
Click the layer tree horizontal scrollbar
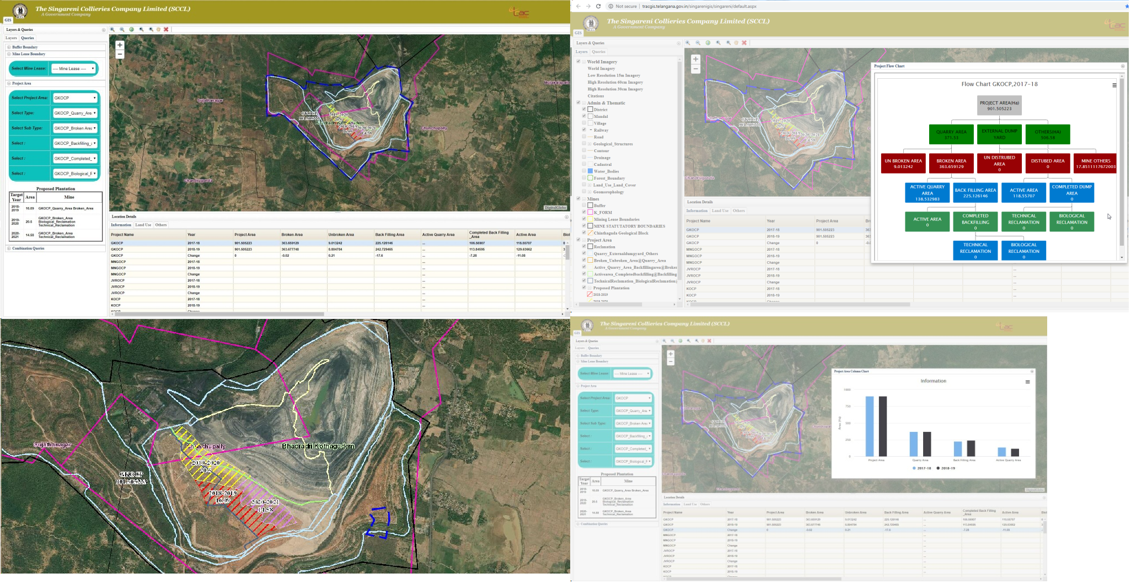(618, 304)
